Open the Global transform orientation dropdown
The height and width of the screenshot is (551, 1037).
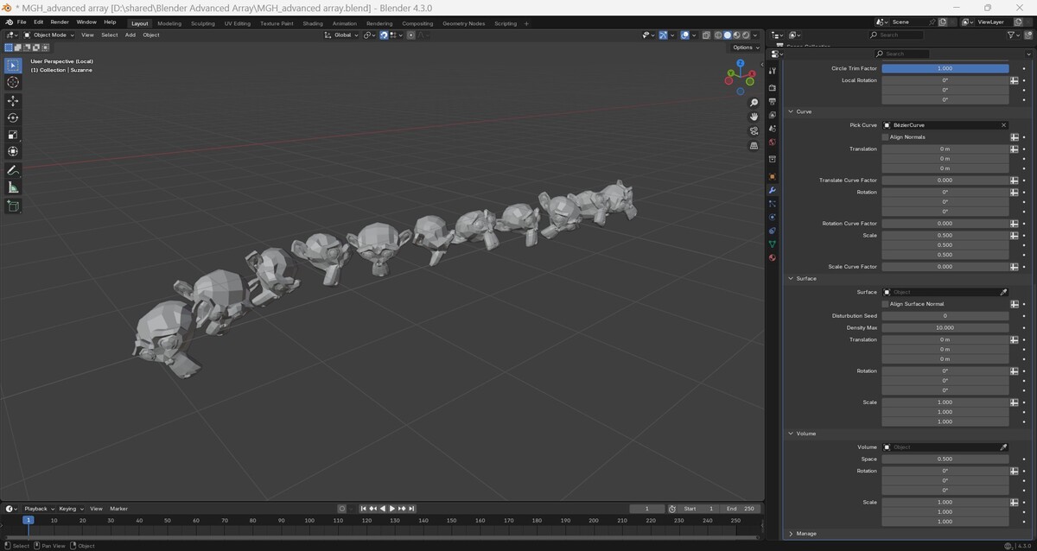pyautogui.click(x=341, y=35)
